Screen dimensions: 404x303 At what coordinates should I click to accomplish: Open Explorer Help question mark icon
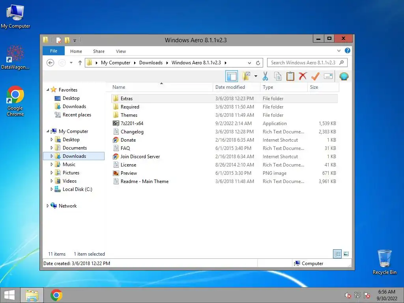[x=347, y=51]
